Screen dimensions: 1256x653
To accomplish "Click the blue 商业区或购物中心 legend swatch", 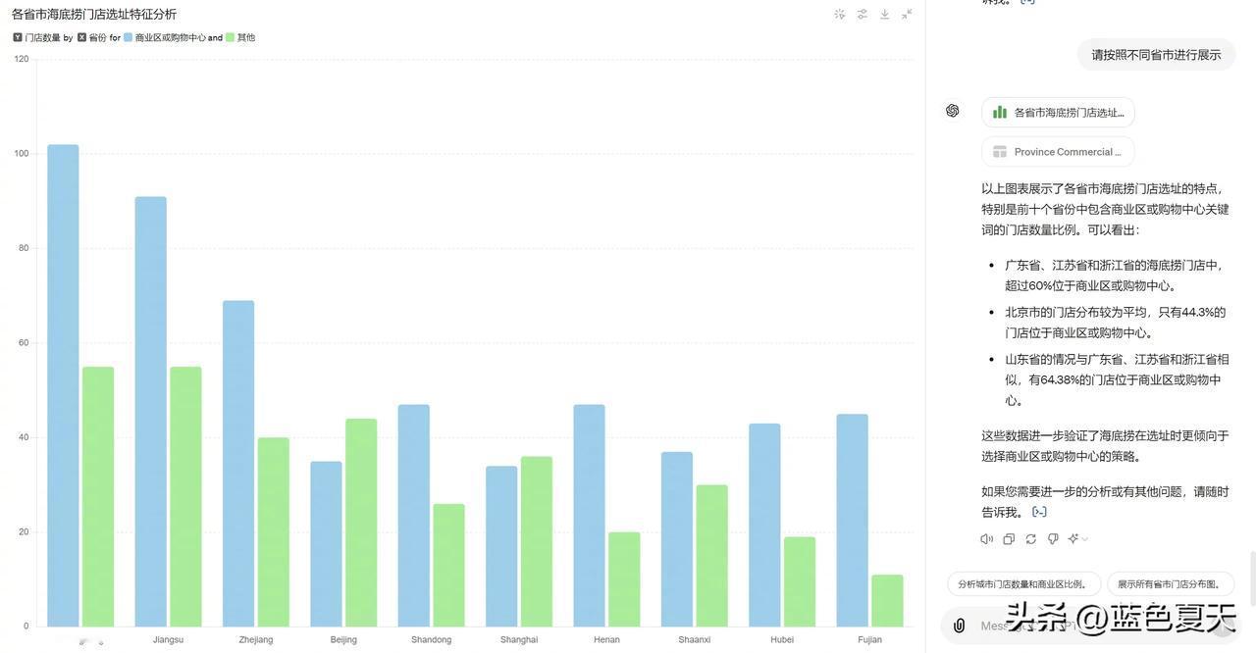I will point(128,37).
